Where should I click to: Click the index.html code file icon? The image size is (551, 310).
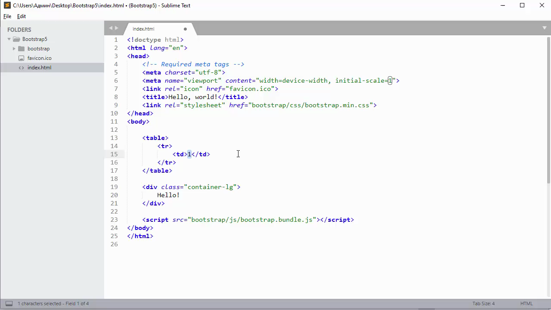pos(21,68)
